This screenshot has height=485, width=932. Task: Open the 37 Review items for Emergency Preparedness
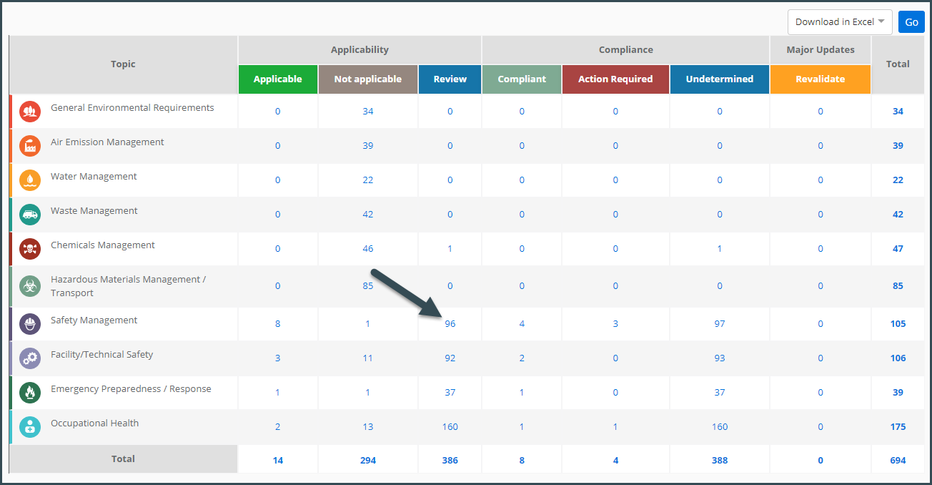tap(450, 392)
